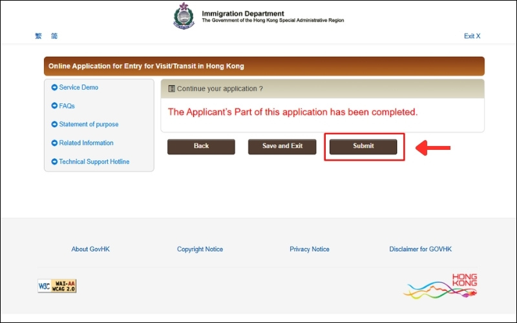This screenshot has width=517, height=323.
Task: Click the Immigration Department crest logo
Action: (x=184, y=16)
